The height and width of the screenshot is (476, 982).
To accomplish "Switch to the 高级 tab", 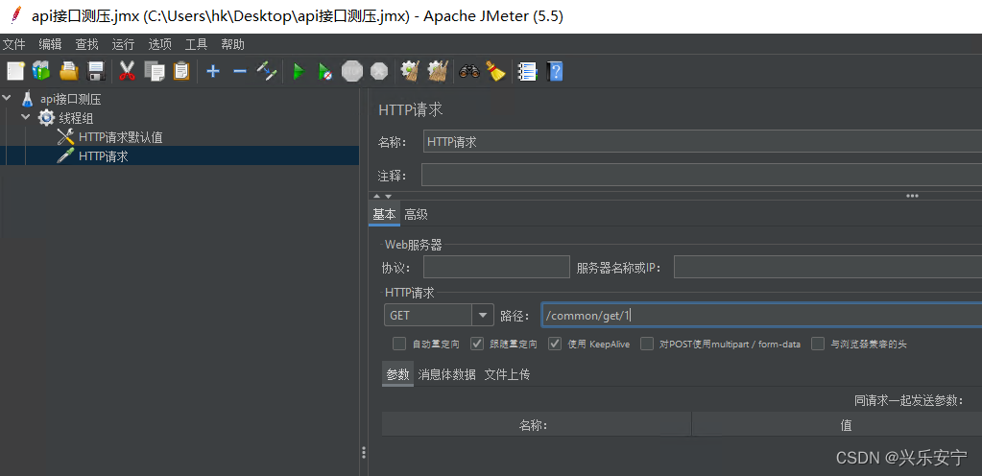I will 416,215.
